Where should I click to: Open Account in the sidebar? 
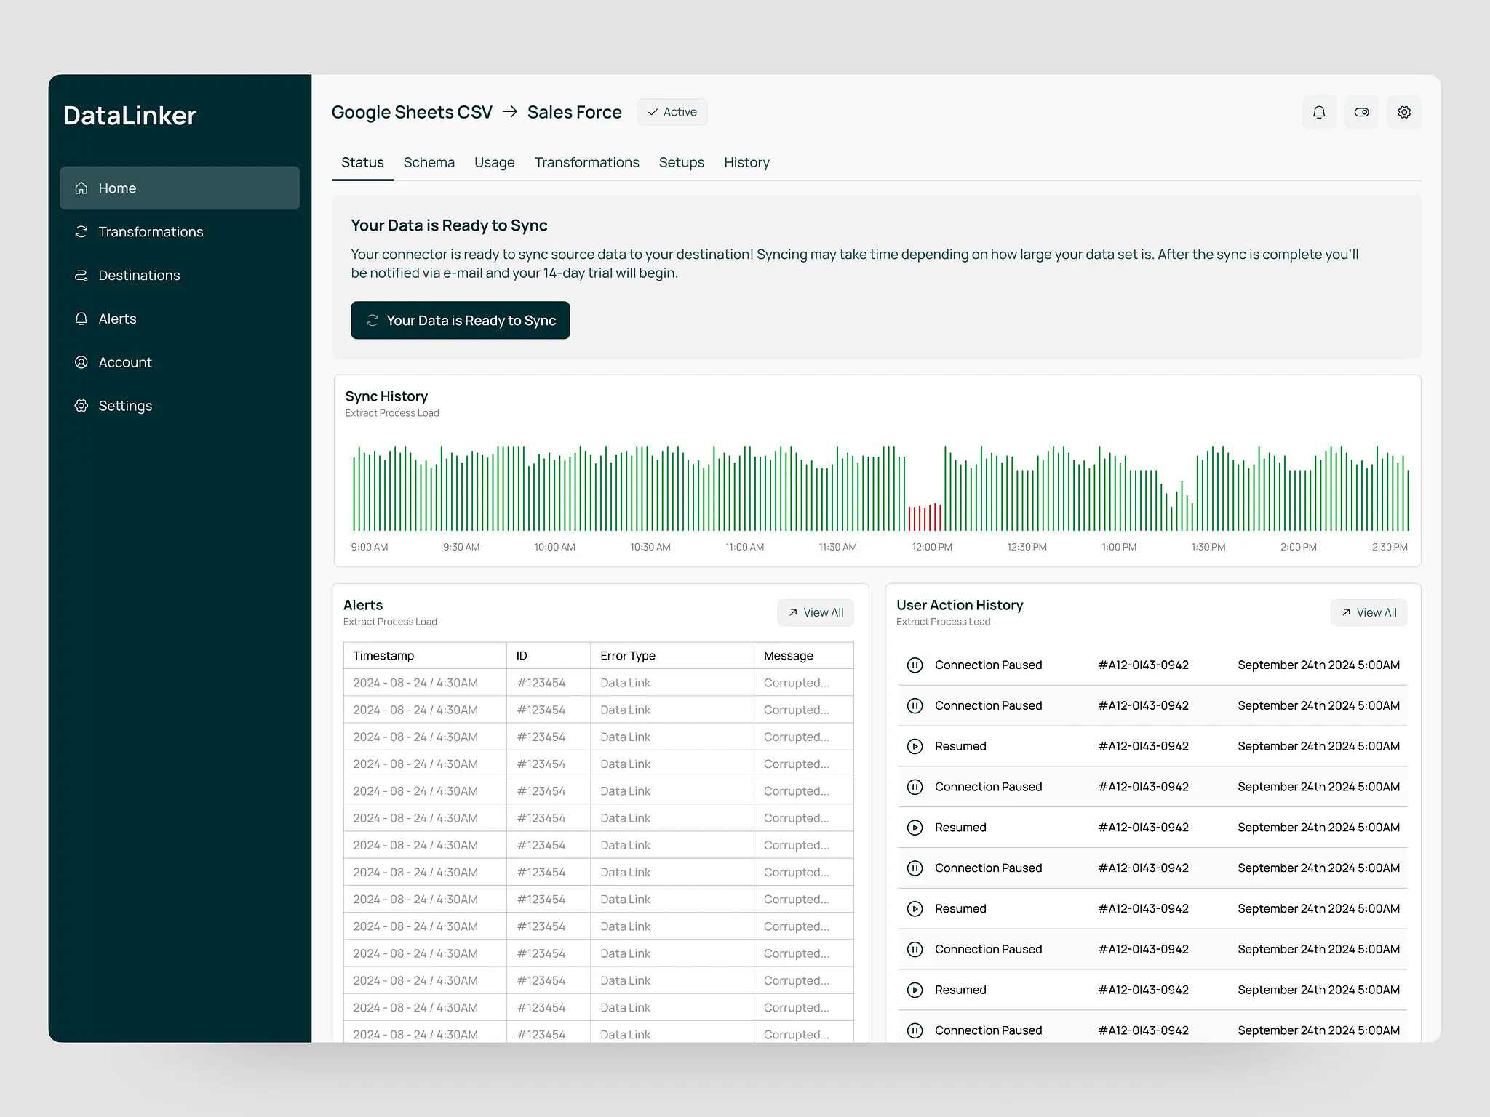[x=125, y=362]
